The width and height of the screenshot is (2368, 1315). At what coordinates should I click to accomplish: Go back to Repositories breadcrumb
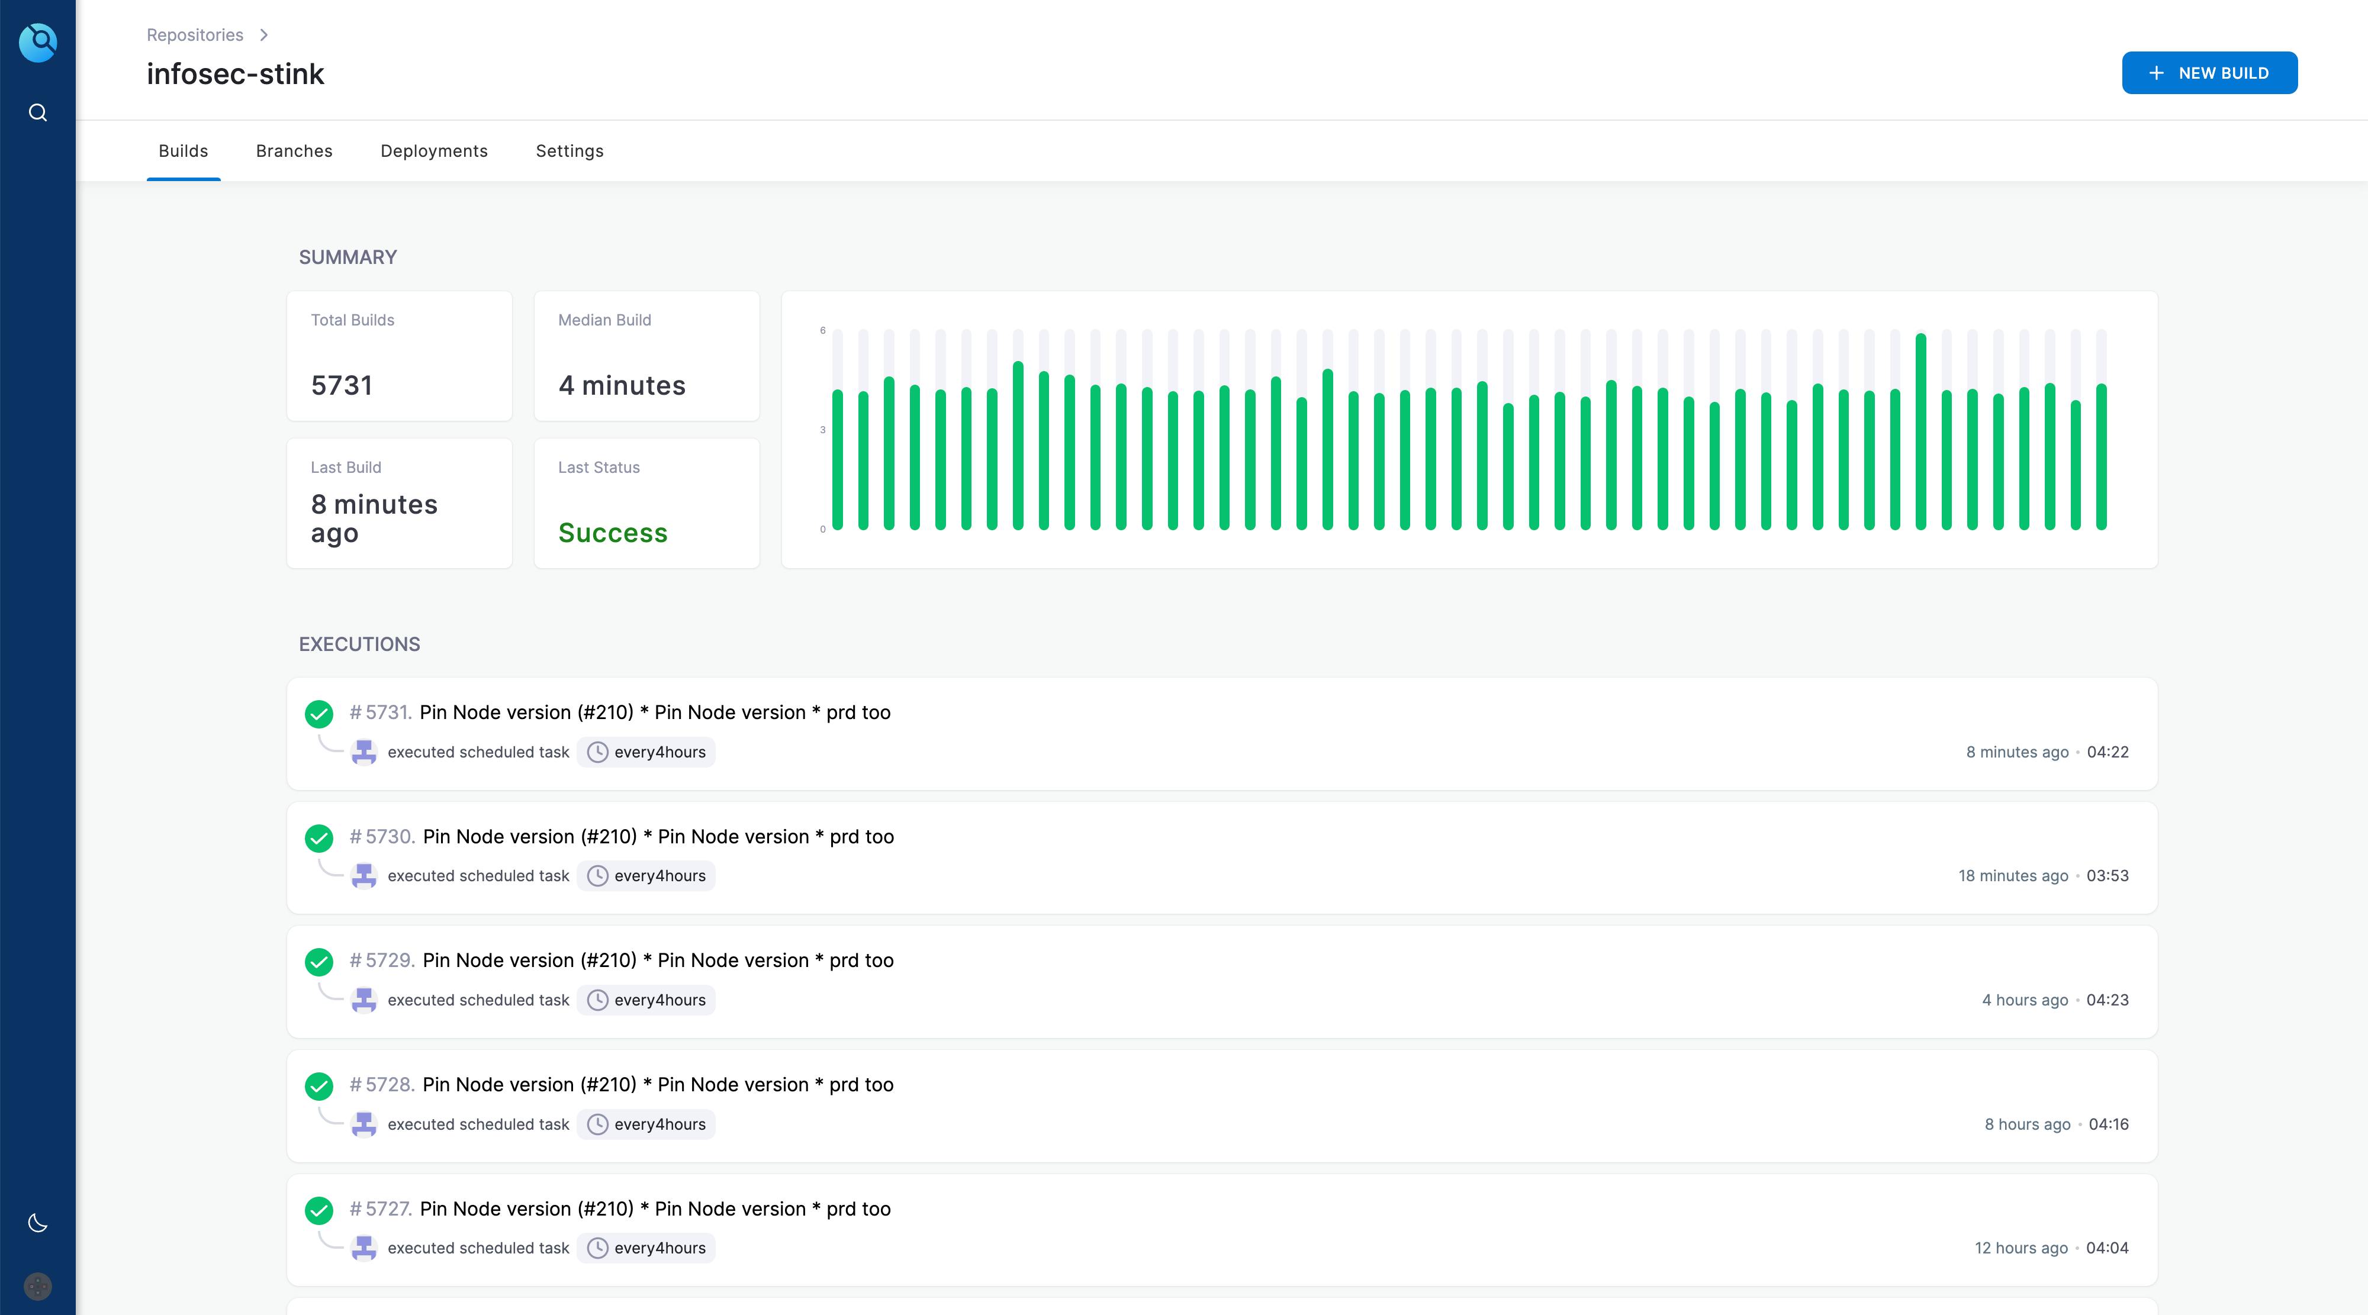click(195, 35)
